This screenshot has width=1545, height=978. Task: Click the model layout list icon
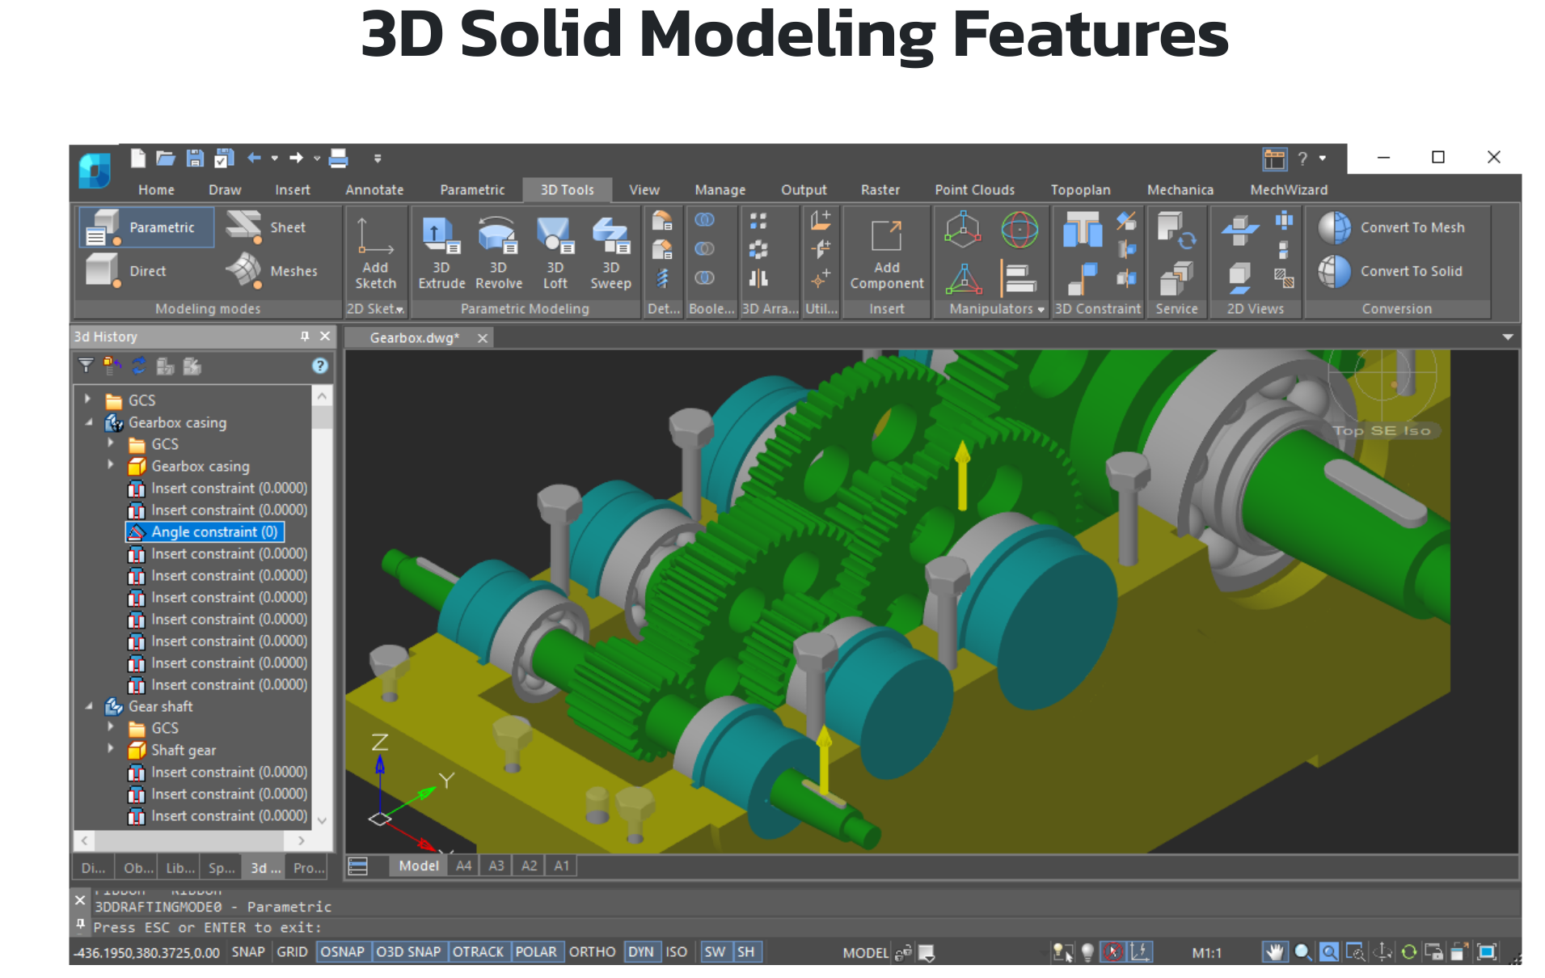tap(357, 866)
